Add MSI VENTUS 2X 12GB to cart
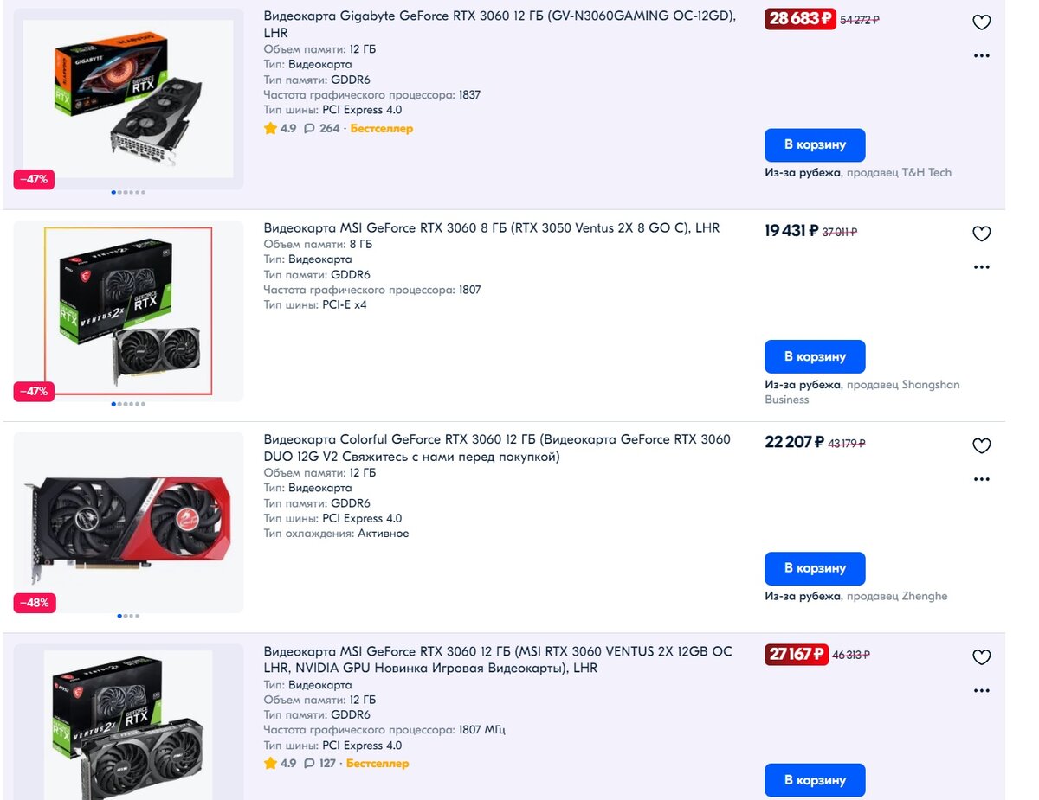1039x800 pixels. tap(815, 780)
